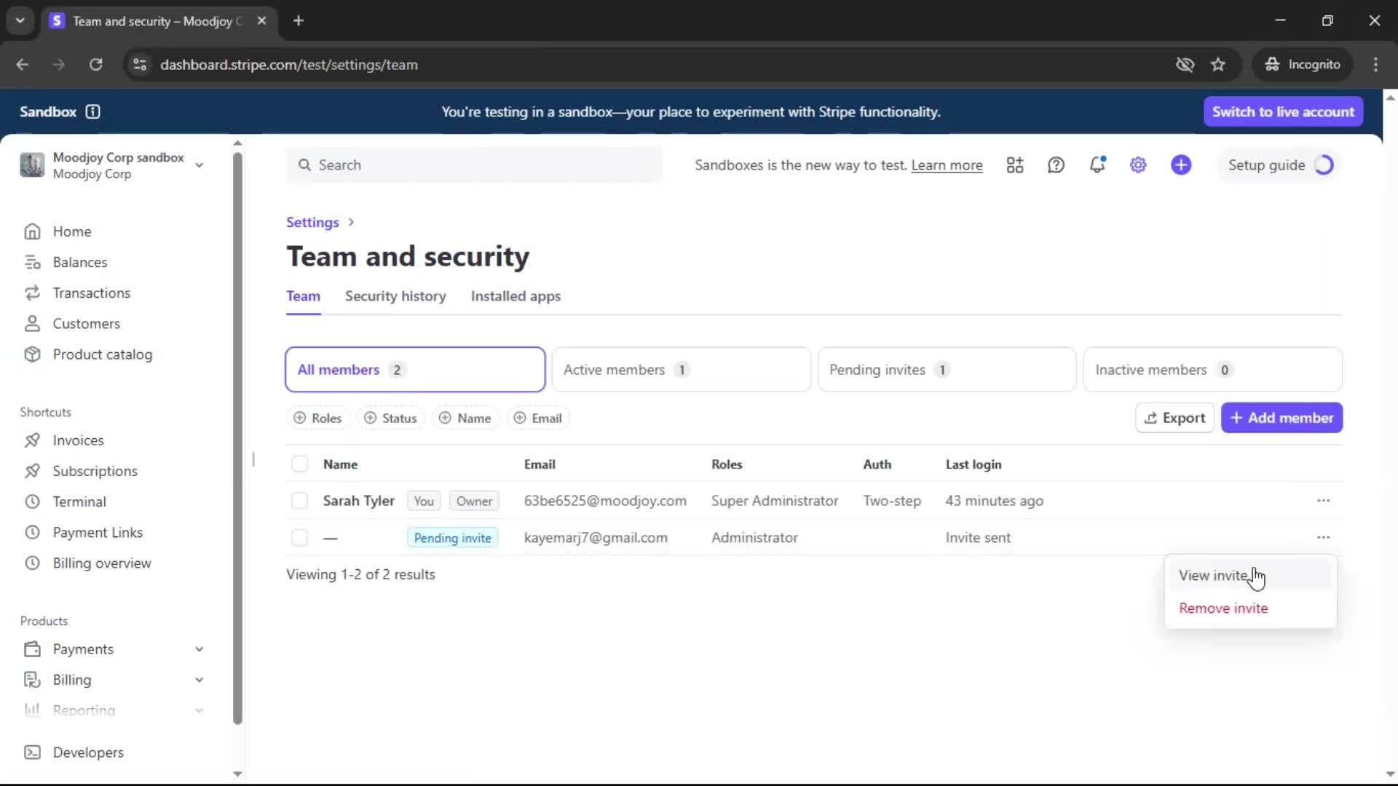Click the 63be6525@moodjoy.com email cell
This screenshot has height=786, width=1398.
click(x=605, y=501)
